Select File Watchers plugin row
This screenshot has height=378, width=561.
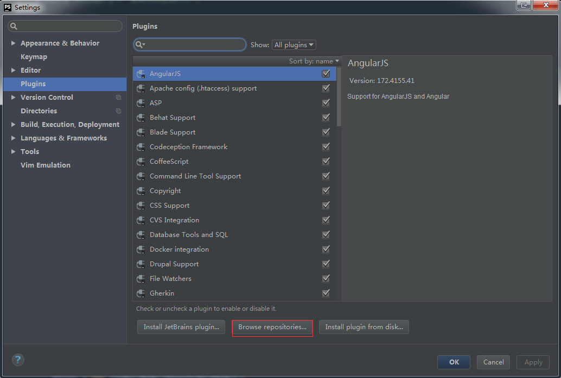pos(234,279)
